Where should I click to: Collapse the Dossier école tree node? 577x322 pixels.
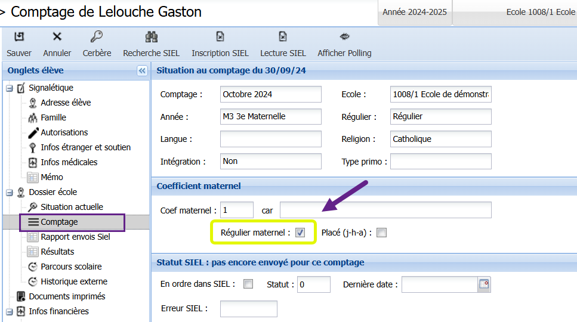pyautogui.click(x=9, y=193)
